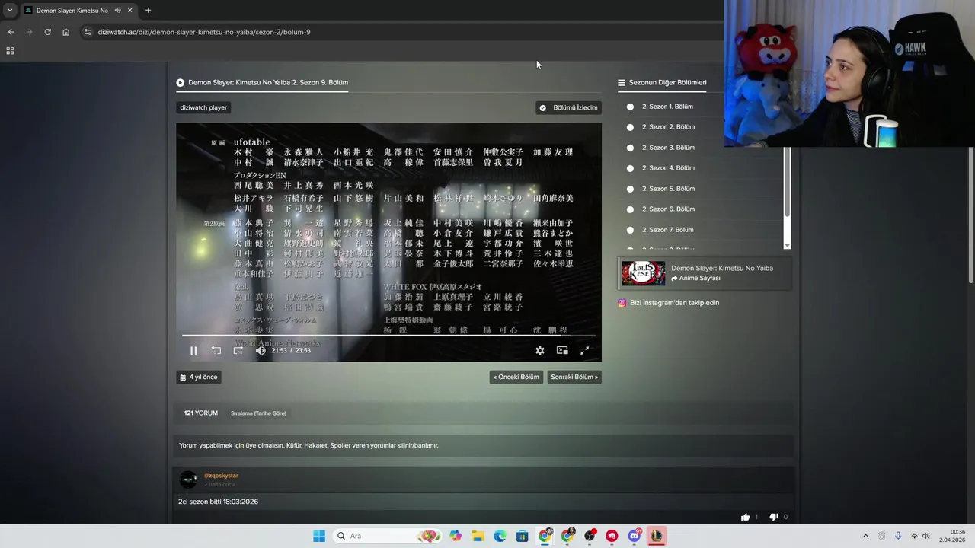Screen dimensions: 975x548
Task: Enable picture-in-picture mode
Action: (x=562, y=351)
